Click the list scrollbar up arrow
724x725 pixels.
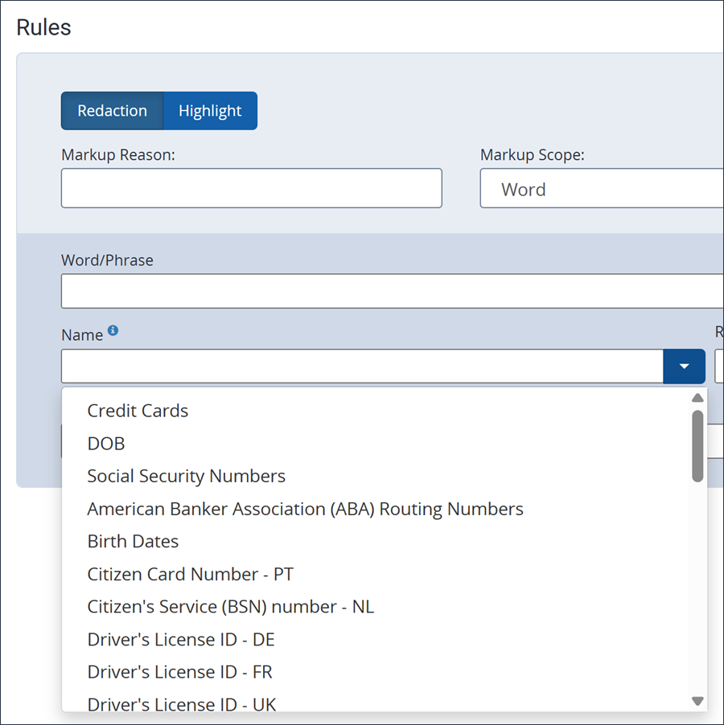click(697, 398)
